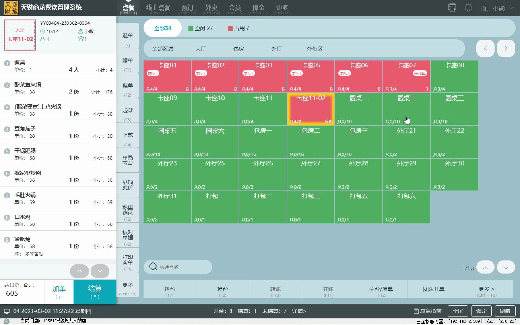Select 外带区 area filter
The width and height of the screenshot is (520, 325).
(315, 49)
